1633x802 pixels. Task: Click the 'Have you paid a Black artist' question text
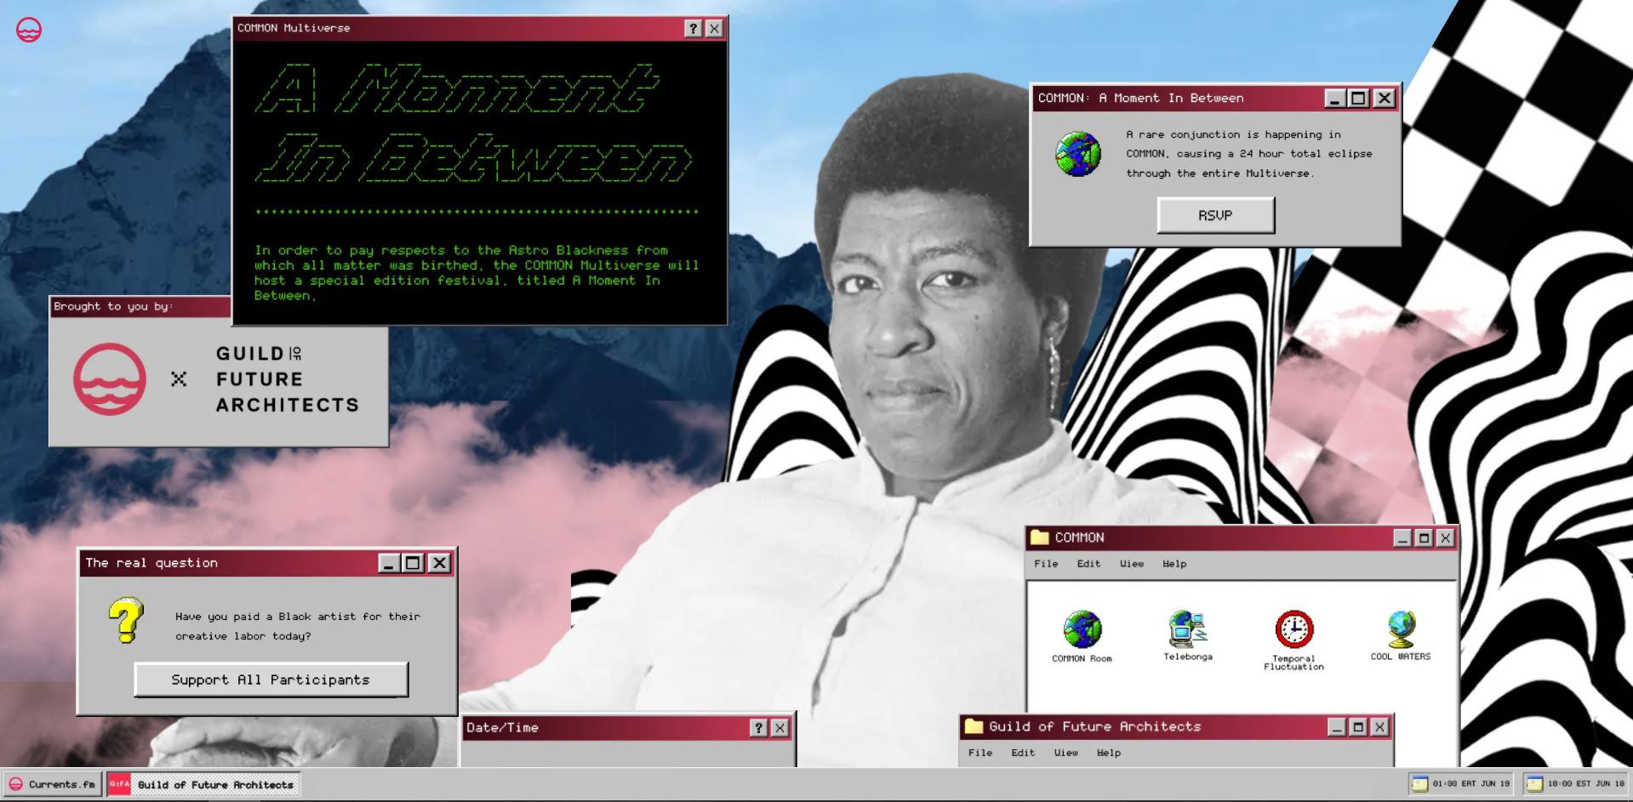pos(298,626)
